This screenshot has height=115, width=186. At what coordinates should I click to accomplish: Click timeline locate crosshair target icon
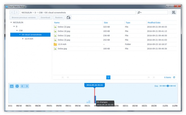(17, 86)
